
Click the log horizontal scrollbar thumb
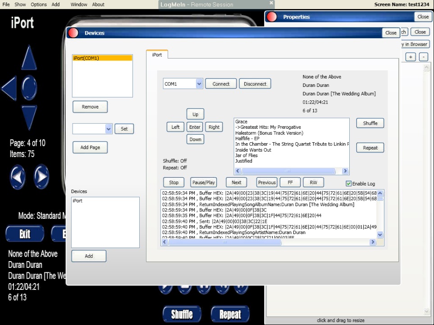coord(225,242)
